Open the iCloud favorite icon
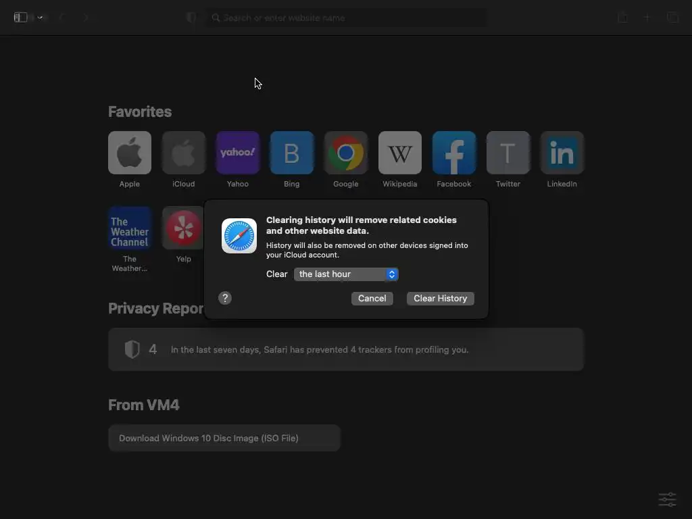 tap(184, 152)
